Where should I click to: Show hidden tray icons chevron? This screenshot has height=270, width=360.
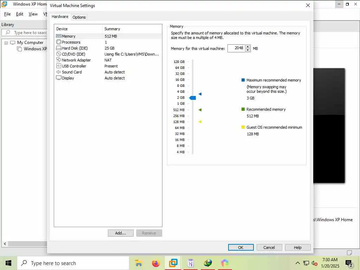tap(297, 263)
